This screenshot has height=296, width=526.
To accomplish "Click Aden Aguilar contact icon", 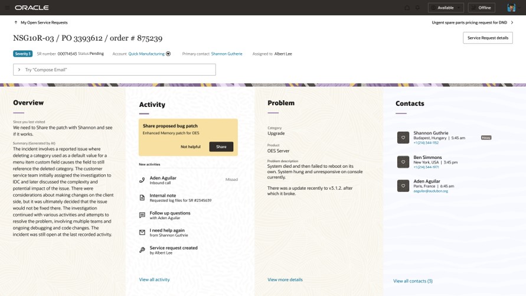I will tap(403, 186).
